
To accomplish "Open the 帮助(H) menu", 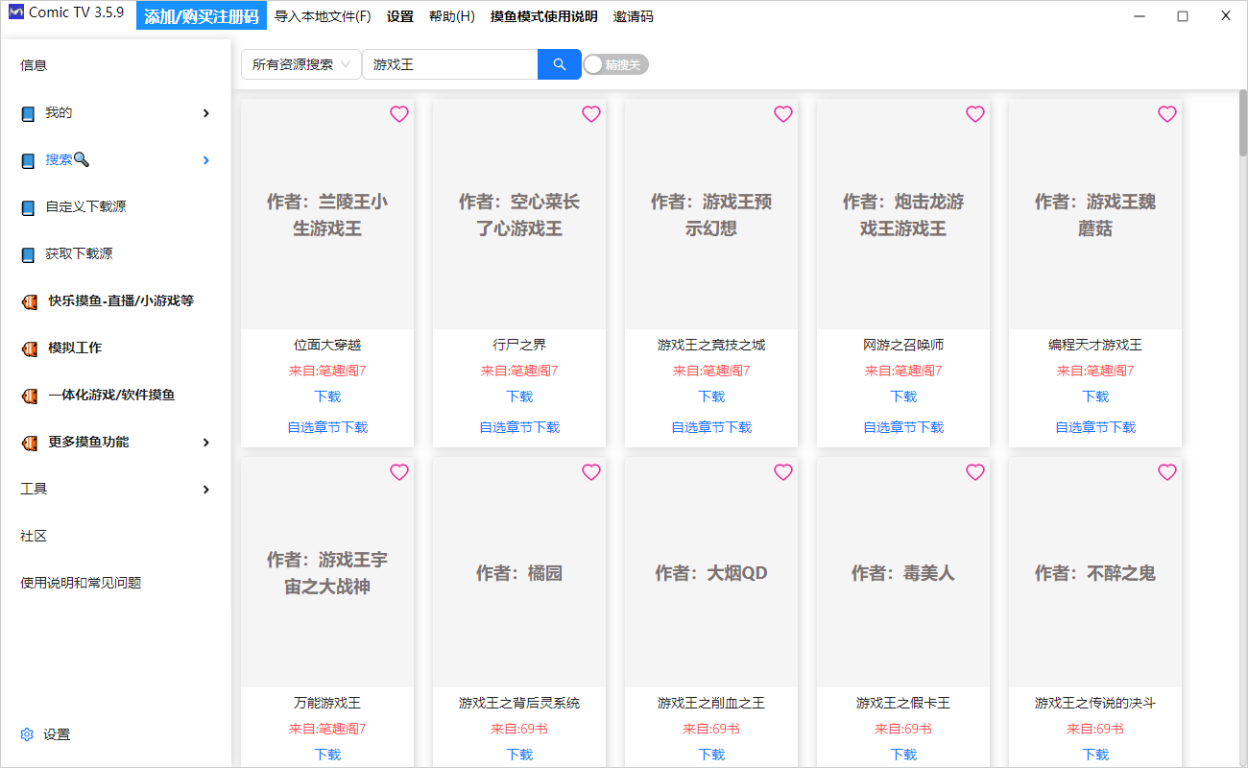I will coord(452,16).
